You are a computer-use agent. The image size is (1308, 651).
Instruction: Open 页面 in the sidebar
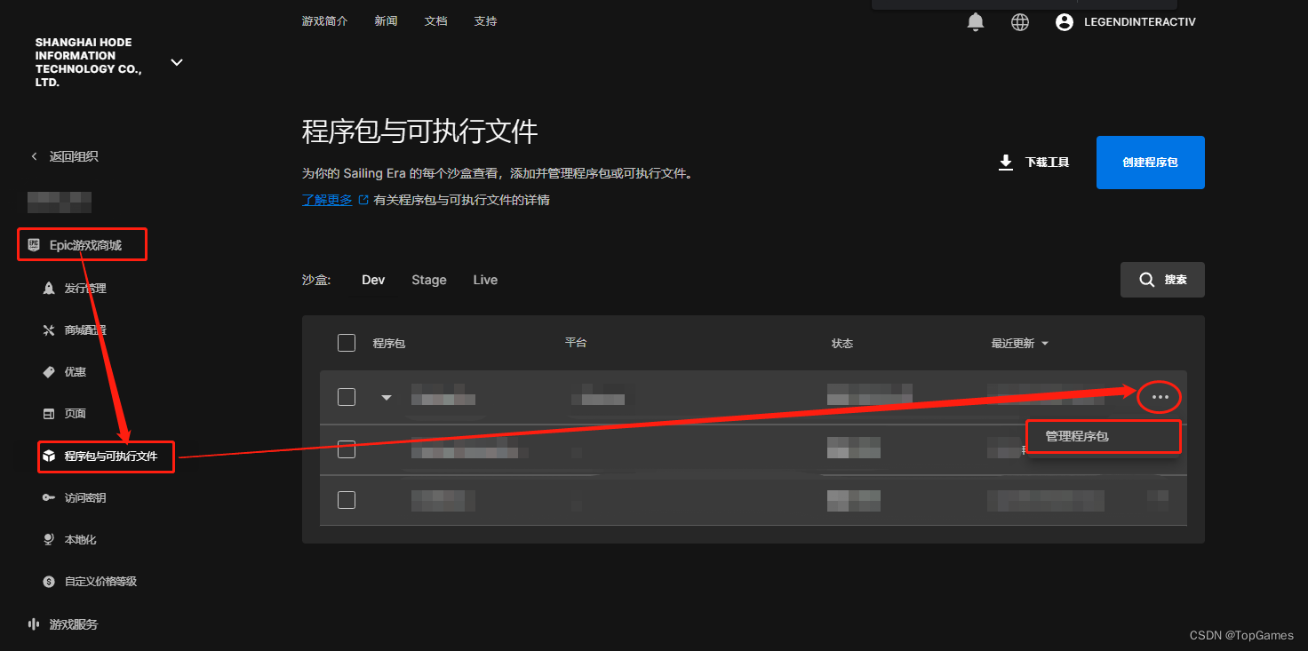pyautogui.click(x=65, y=413)
